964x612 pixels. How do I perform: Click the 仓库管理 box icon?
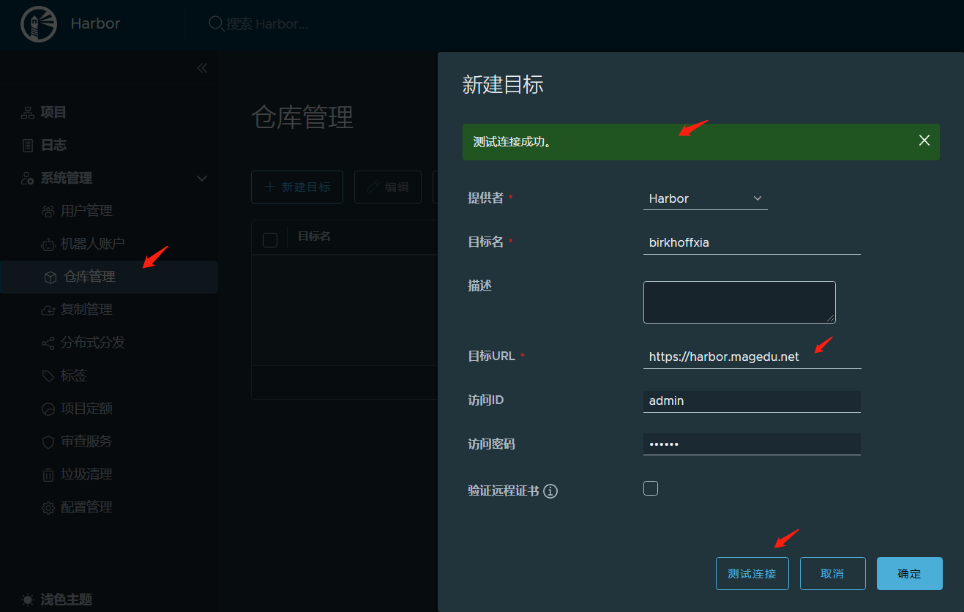click(x=51, y=277)
